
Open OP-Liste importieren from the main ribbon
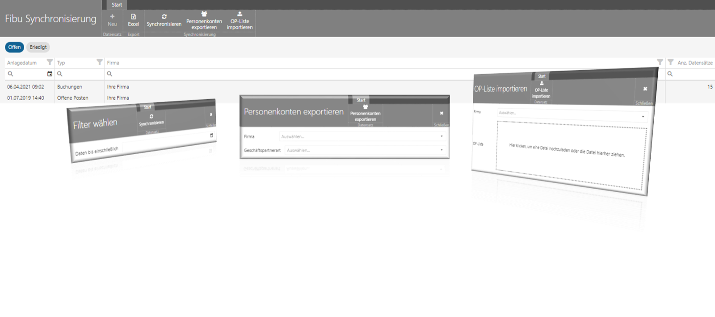point(240,21)
